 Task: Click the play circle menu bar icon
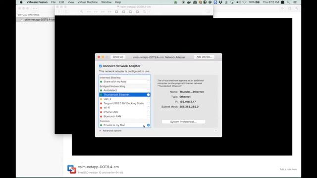205,2
